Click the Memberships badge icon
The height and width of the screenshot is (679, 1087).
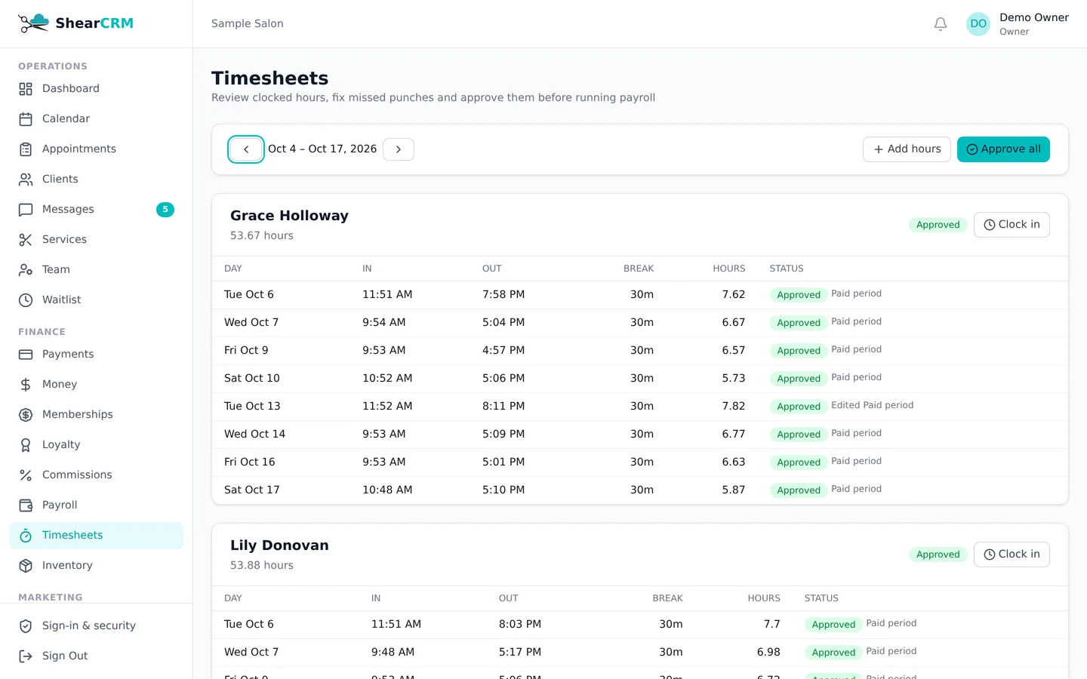point(26,415)
